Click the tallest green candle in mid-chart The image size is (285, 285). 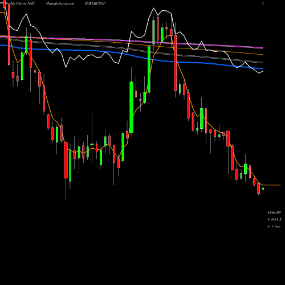coord(131,107)
